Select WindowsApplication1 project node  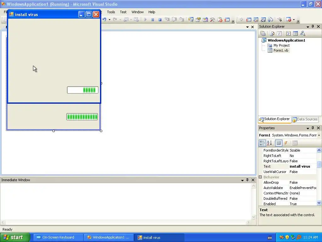286,40
